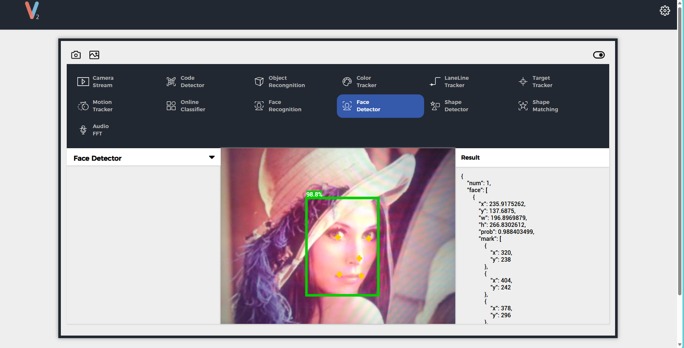Click the "y": 242 mark value
Viewport: 684px width, 348px height.
(x=501, y=287)
